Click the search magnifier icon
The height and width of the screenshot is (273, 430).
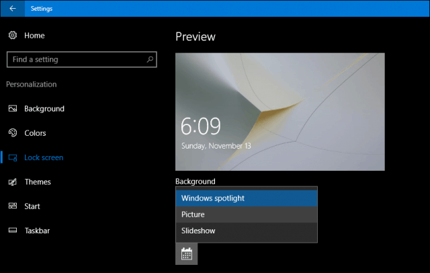click(150, 59)
